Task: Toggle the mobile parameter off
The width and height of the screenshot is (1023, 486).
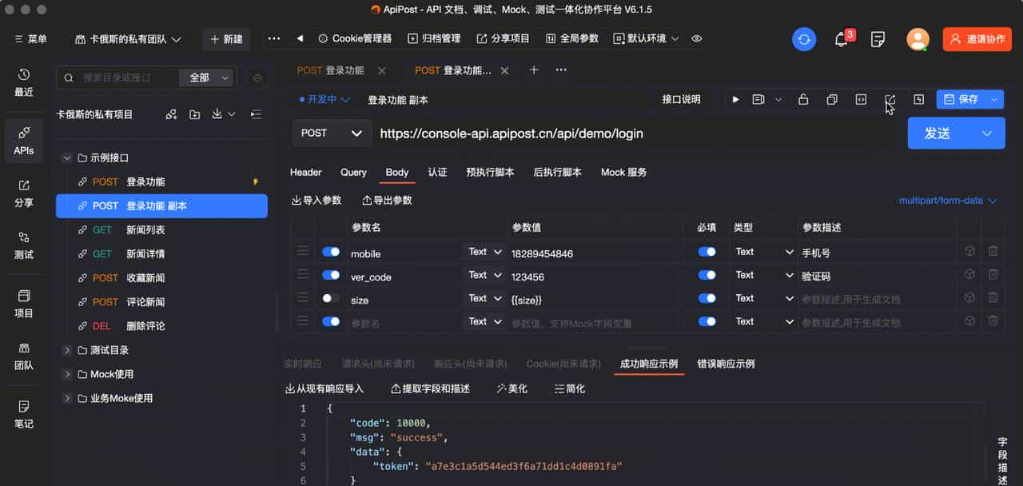Action: click(331, 251)
